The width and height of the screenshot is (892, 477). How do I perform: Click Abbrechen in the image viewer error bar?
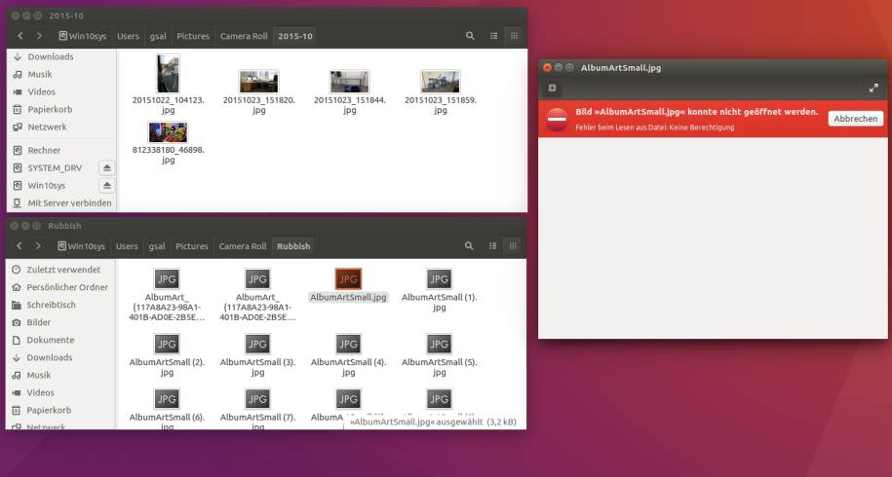pos(856,119)
